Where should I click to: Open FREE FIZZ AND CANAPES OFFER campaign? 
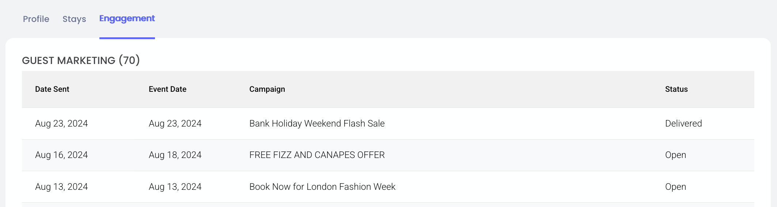317,155
